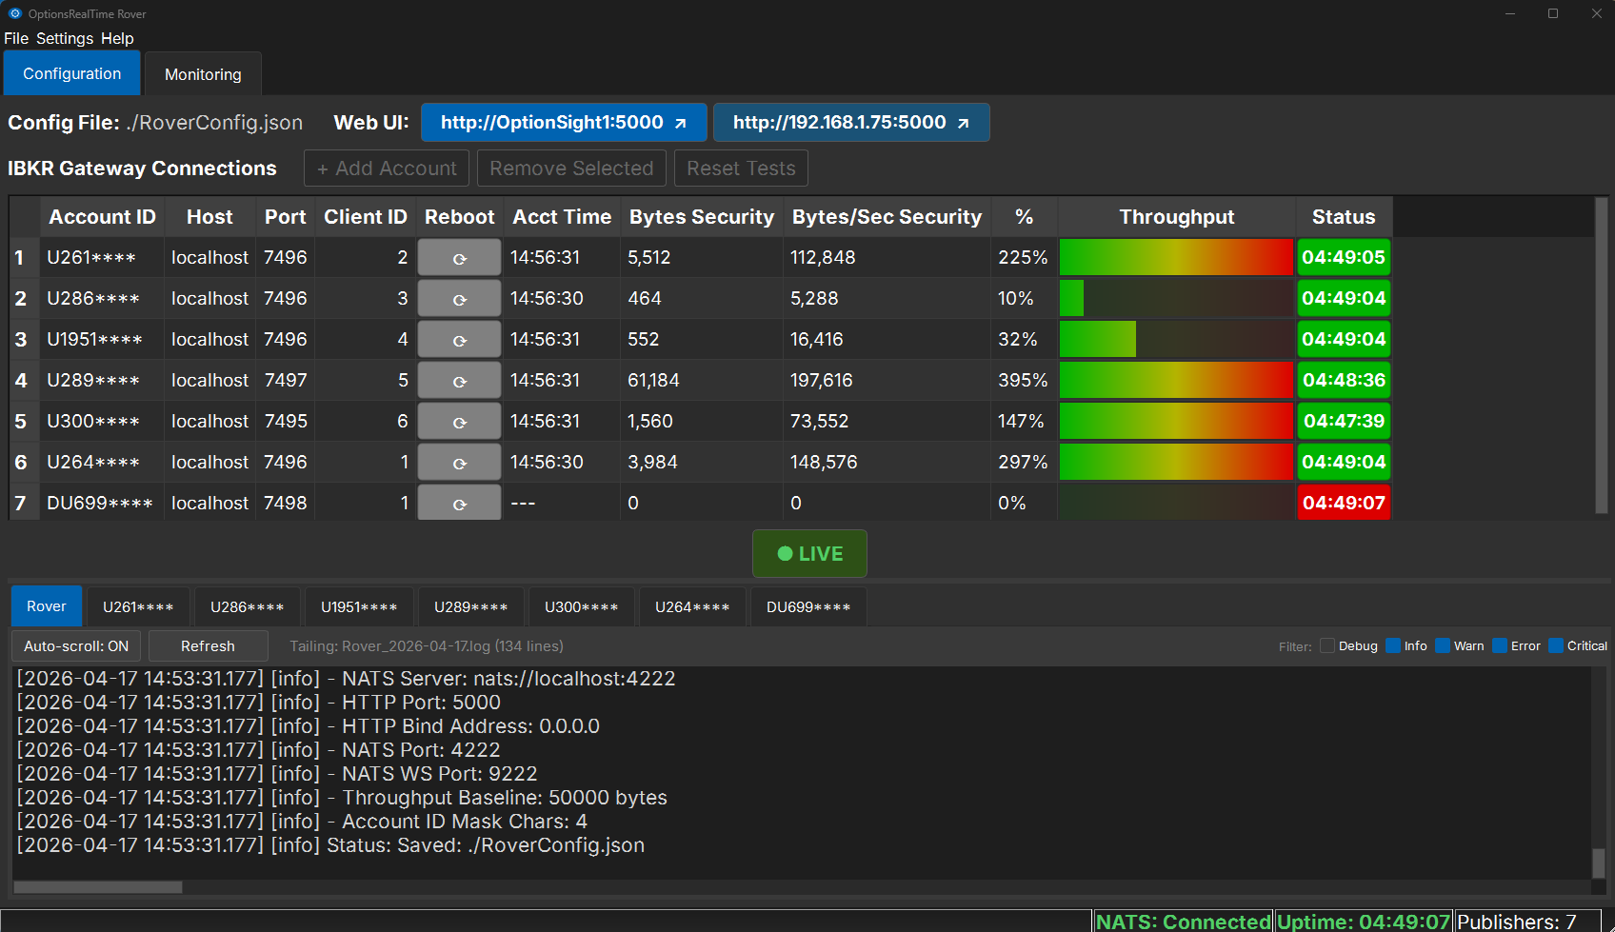Reboot gateway for account U264****
The height and width of the screenshot is (932, 1615).
[x=459, y=462]
